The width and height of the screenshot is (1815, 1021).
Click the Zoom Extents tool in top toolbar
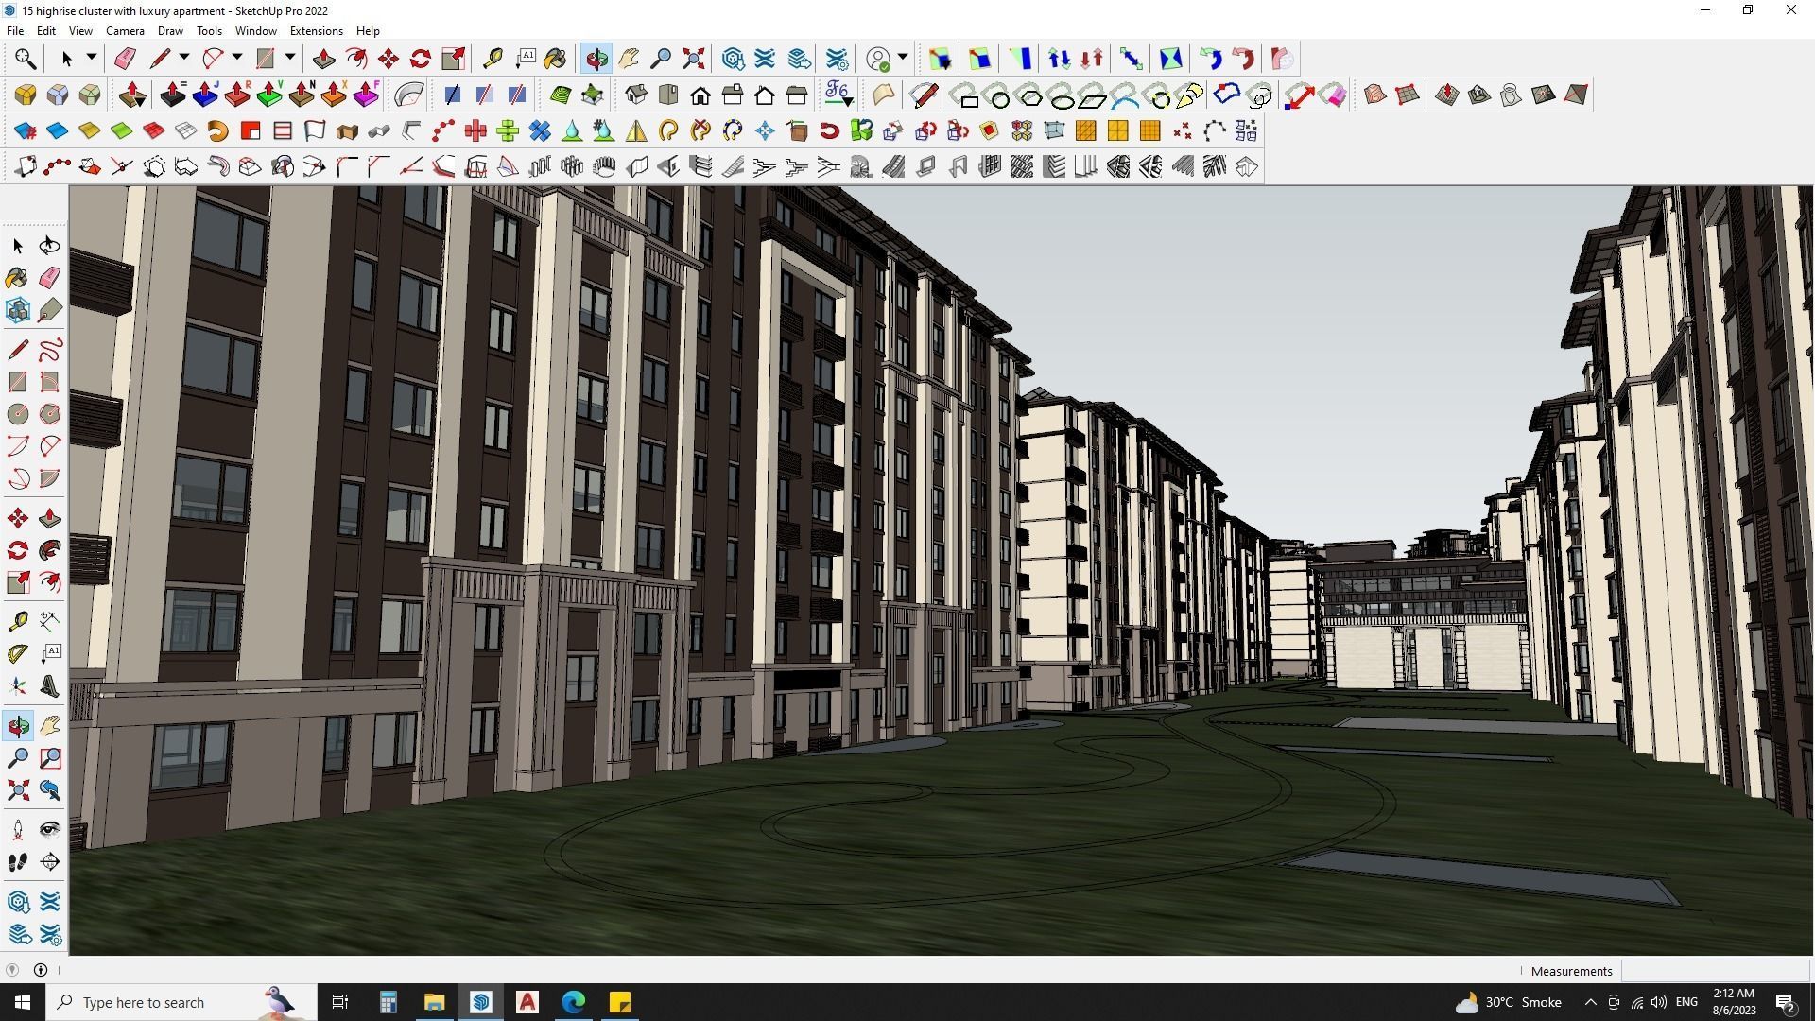(693, 59)
